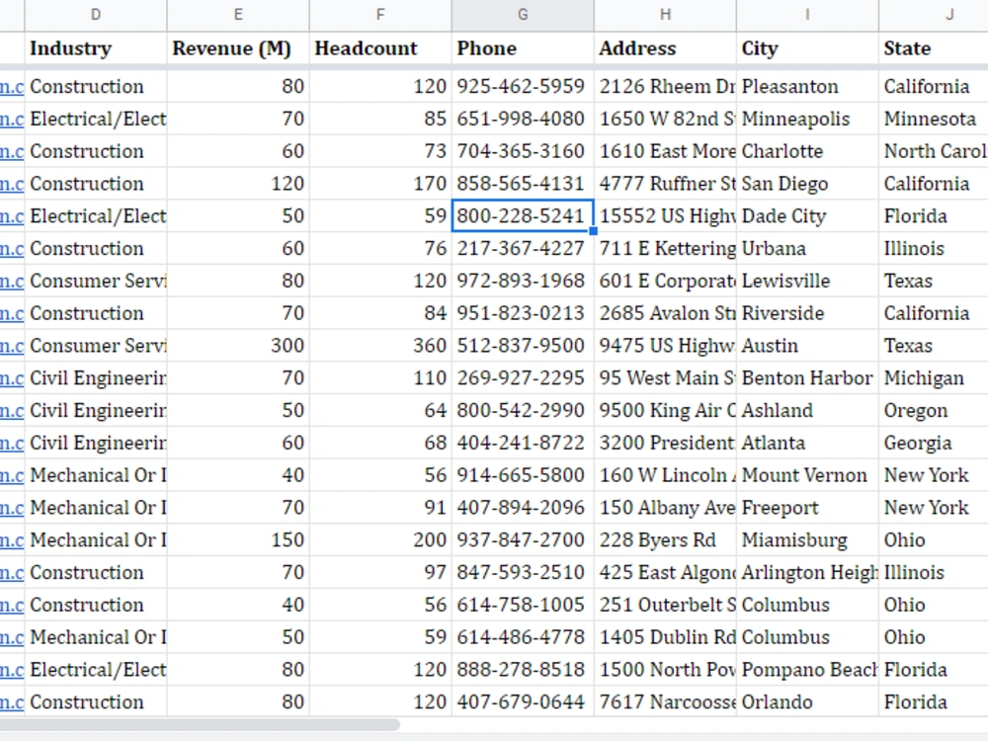Click the Benton Harbor city cell
Screen dimensions: 988x741
pos(807,378)
